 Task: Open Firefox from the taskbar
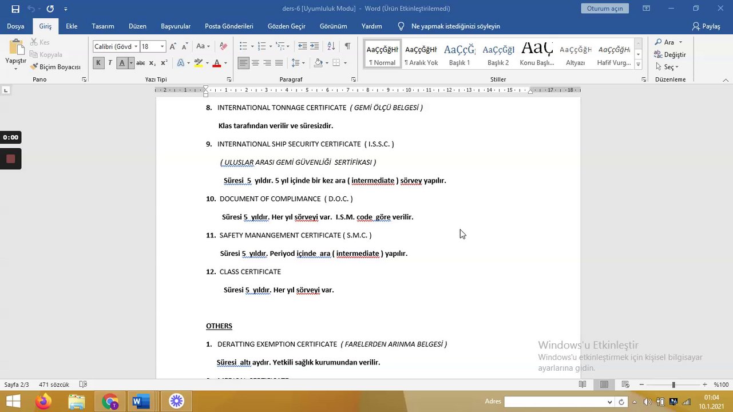tap(43, 402)
